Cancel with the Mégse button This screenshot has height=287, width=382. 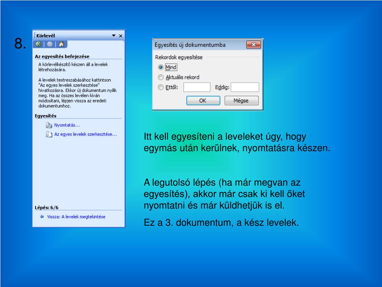point(241,101)
